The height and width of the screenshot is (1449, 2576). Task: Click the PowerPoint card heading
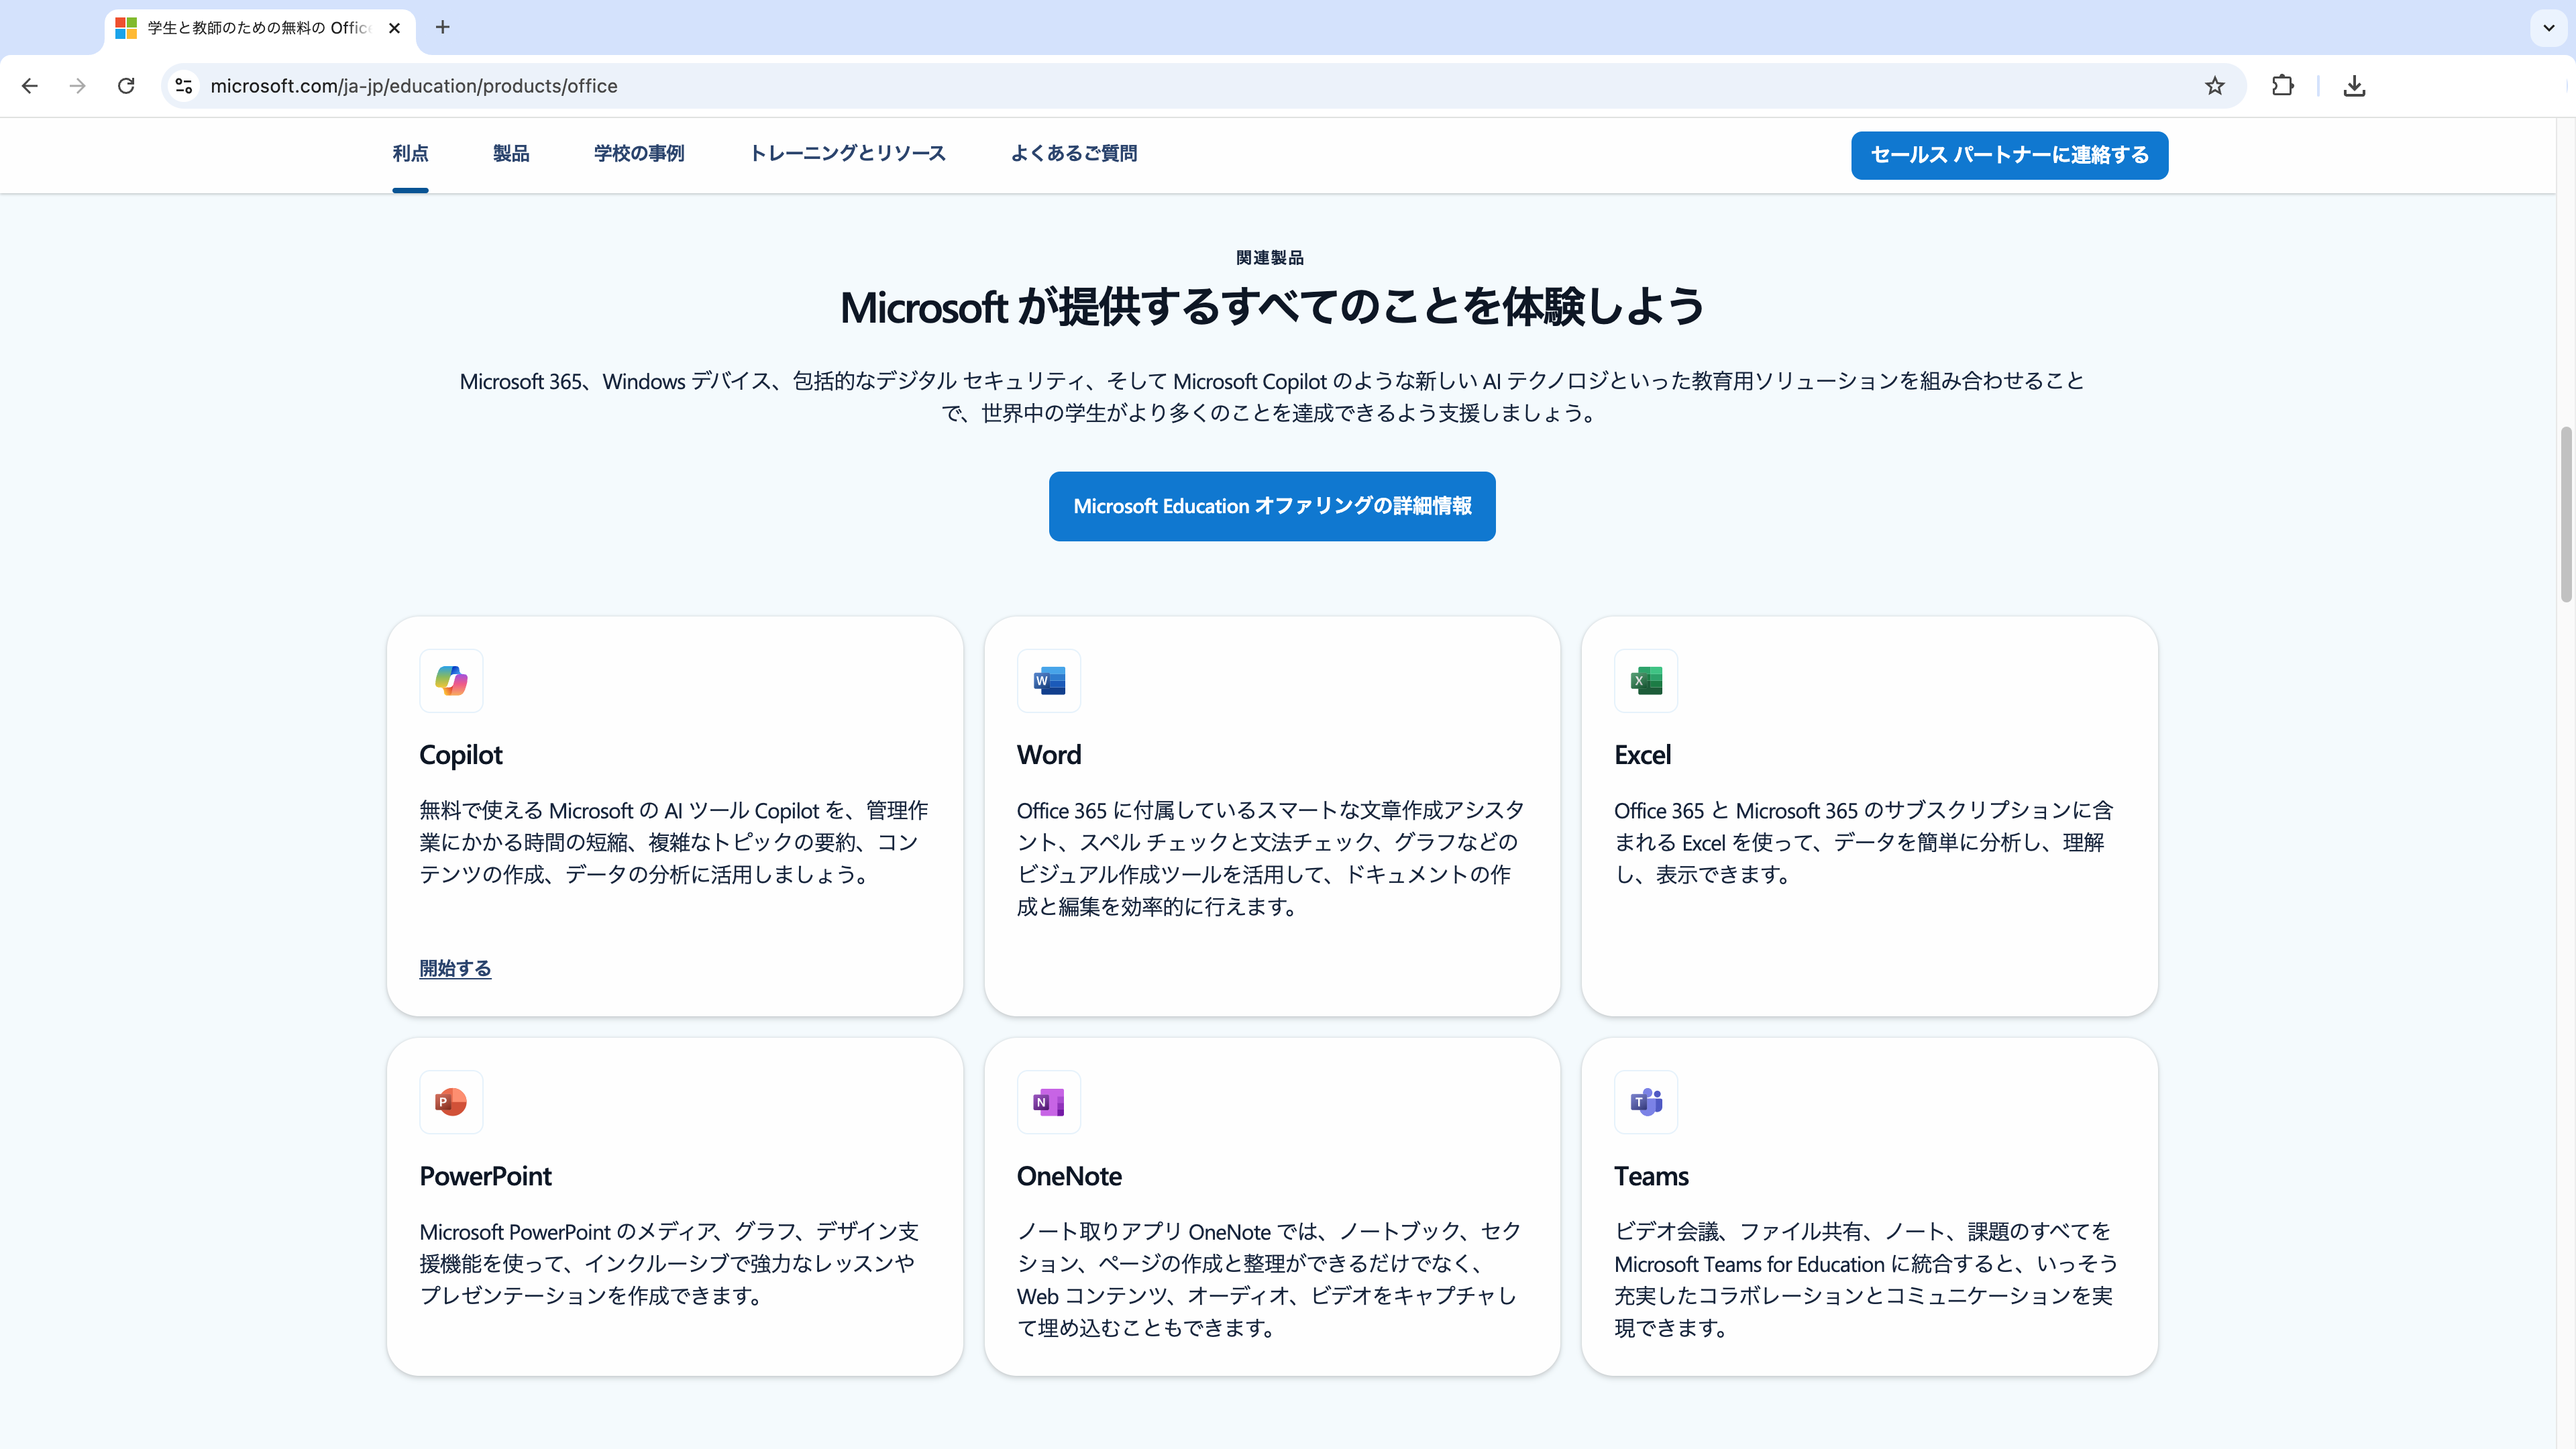tap(485, 1176)
